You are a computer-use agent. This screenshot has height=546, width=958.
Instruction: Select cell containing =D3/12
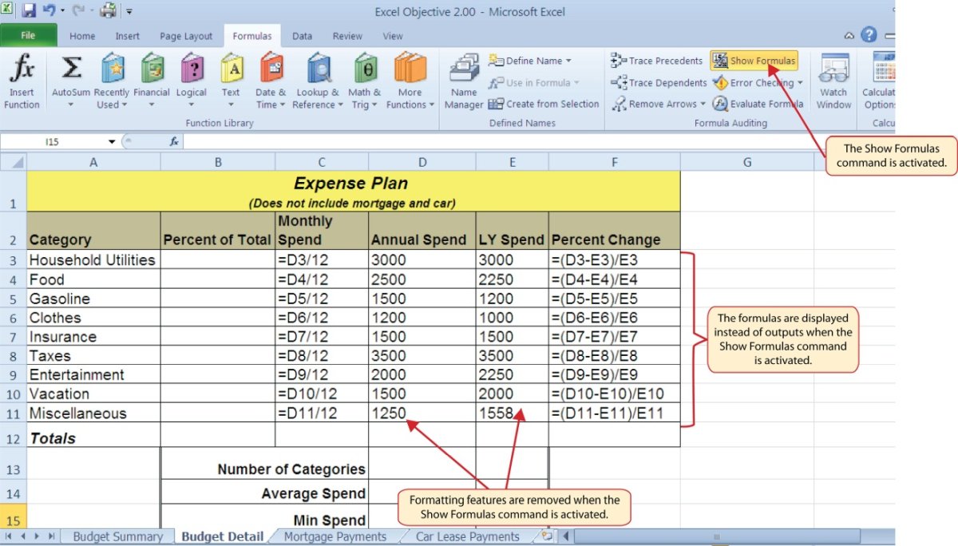(322, 259)
